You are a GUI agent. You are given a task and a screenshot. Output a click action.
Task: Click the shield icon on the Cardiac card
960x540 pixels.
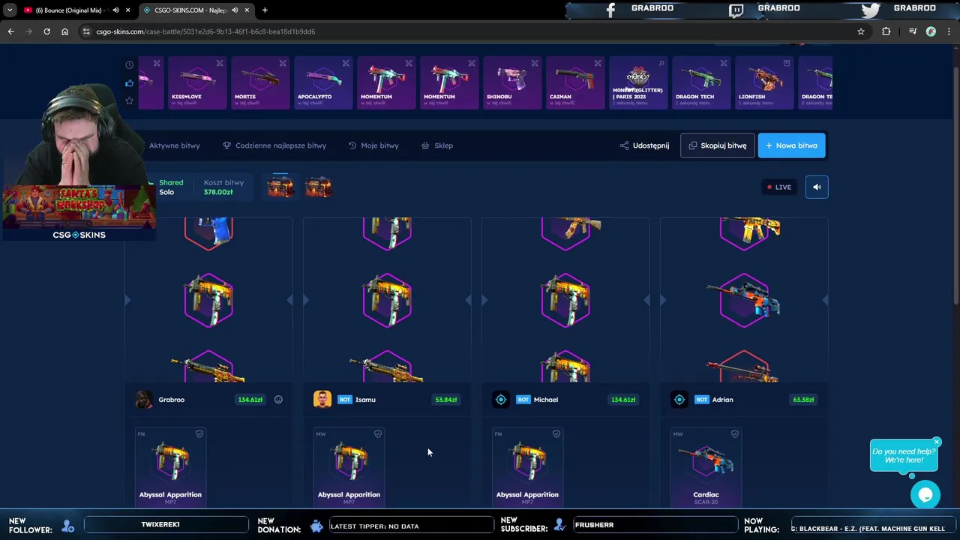tap(735, 433)
